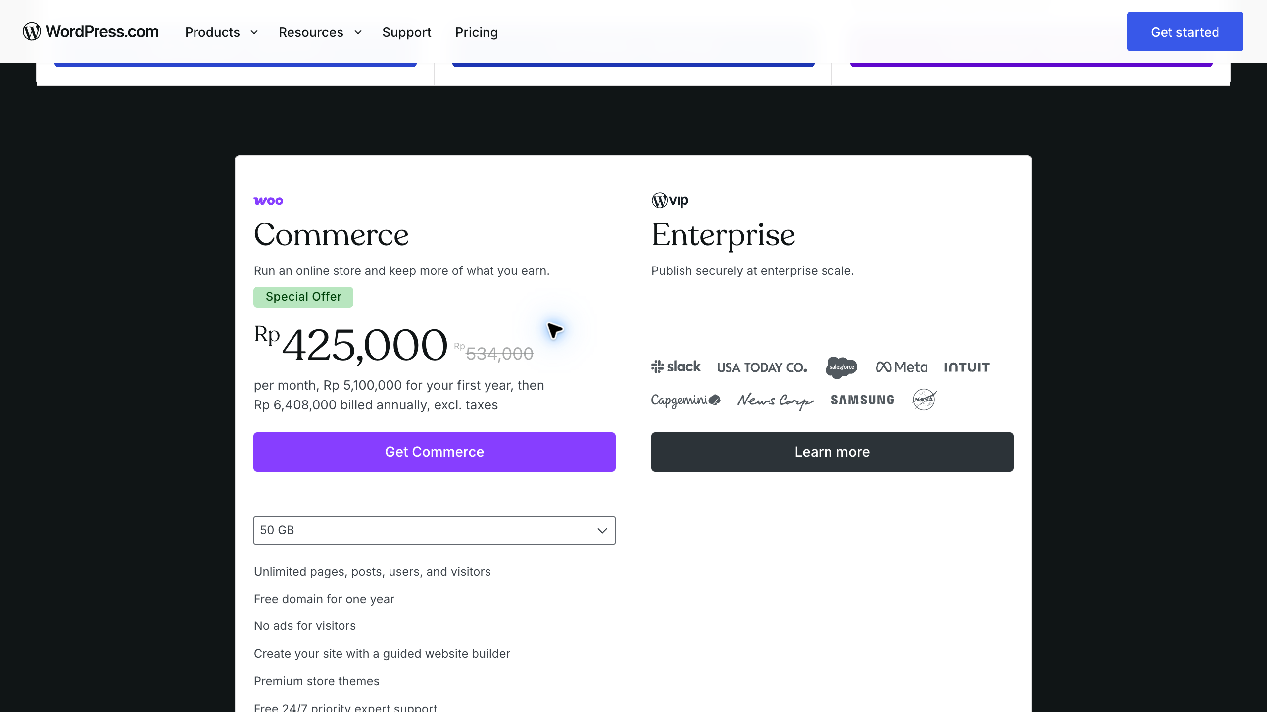Screen dimensions: 1267x712
Task: Expand the Products menu chevron
Action: point(254,32)
